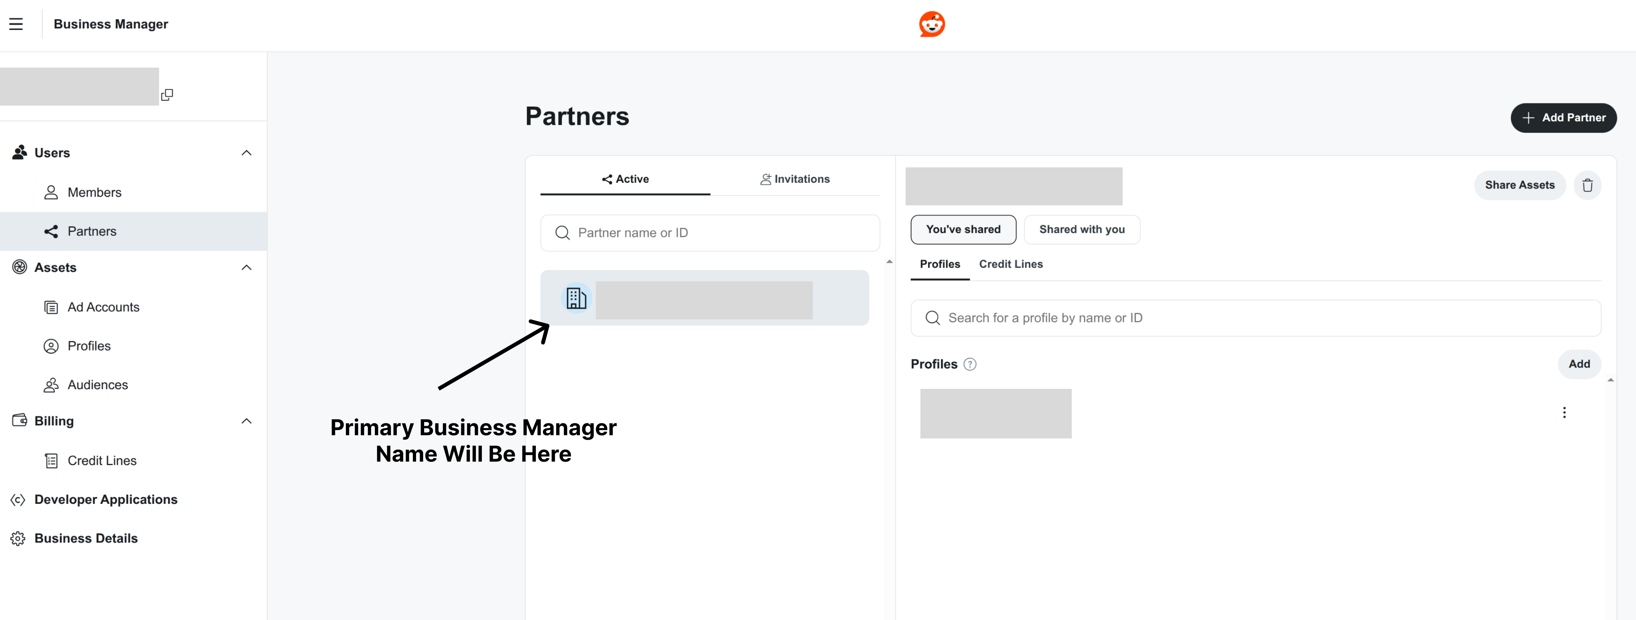Open the Credit Lines tab in detail panel
The height and width of the screenshot is (620, 1636).
click(x=1011, y=264)
